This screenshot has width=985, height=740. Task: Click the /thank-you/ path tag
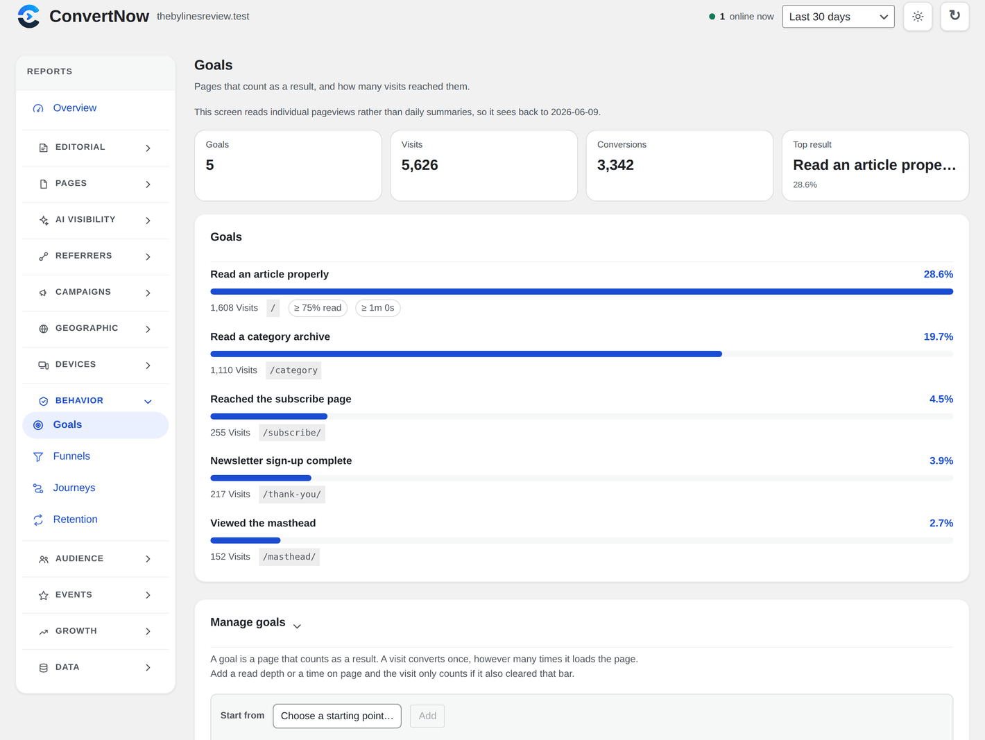tap(292, 494)
